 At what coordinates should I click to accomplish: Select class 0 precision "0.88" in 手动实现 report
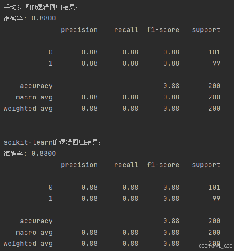pyautogui.click(x=90, y=52)
